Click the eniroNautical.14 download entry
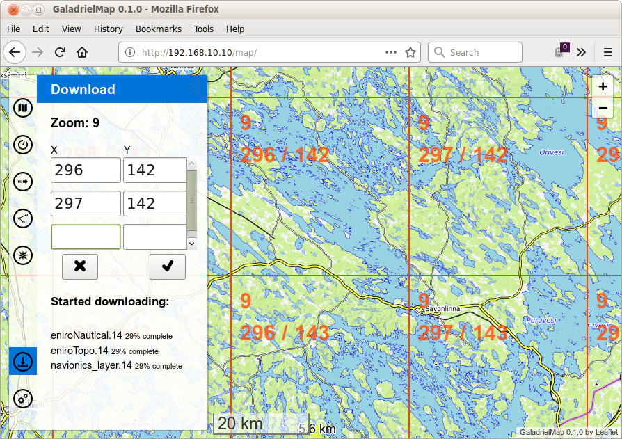This screenshot has height=439, width=622. pyautogui.click(x=111, y=335)
